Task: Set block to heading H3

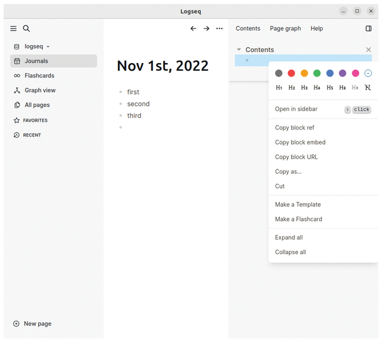Action: tap(304, 87)
